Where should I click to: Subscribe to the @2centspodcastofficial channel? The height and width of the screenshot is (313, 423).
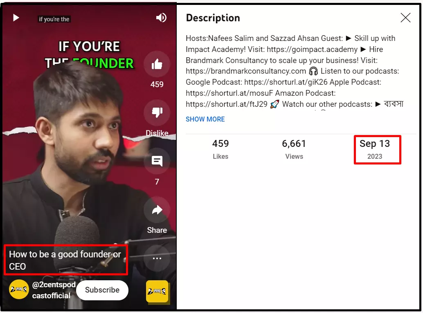click(102, 290)
